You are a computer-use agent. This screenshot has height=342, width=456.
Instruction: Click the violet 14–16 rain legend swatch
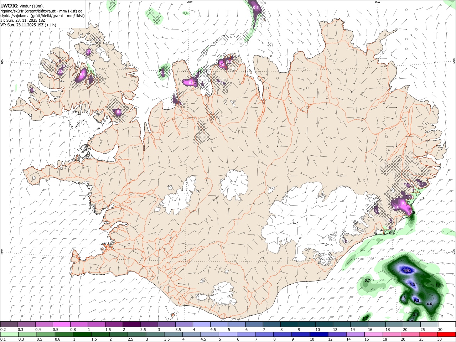click(355, 334)
